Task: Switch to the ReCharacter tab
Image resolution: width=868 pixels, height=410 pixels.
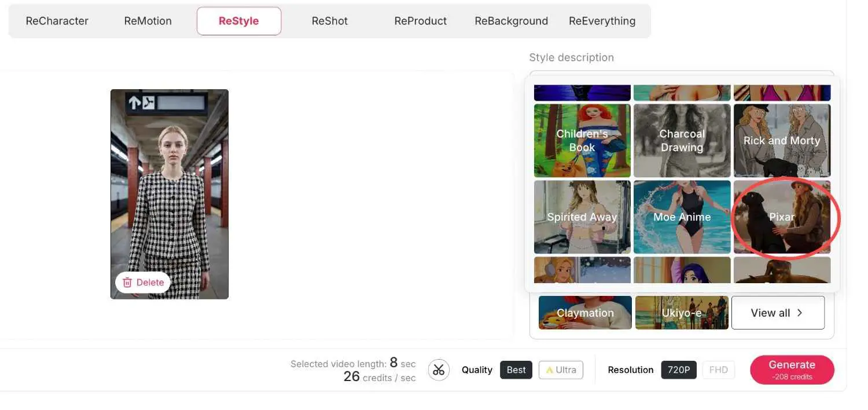Action: click(57, 21)
